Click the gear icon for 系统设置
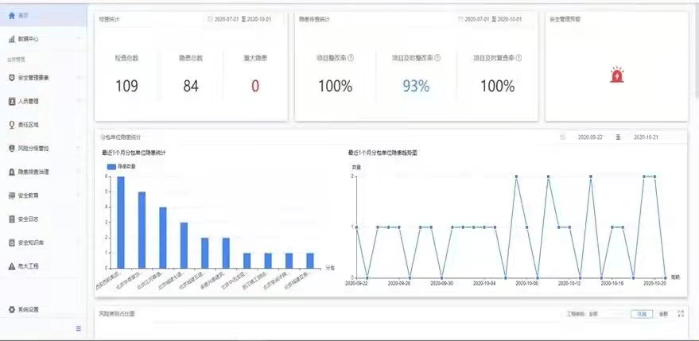 [x=12, y=309]
